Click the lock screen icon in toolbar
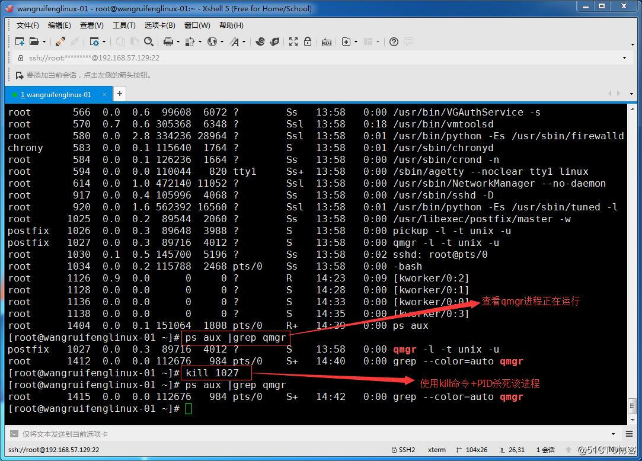642x461 pixels. coord(308,41)
